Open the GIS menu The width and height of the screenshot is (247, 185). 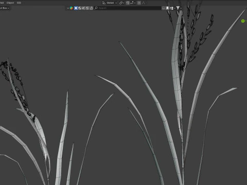19,3
